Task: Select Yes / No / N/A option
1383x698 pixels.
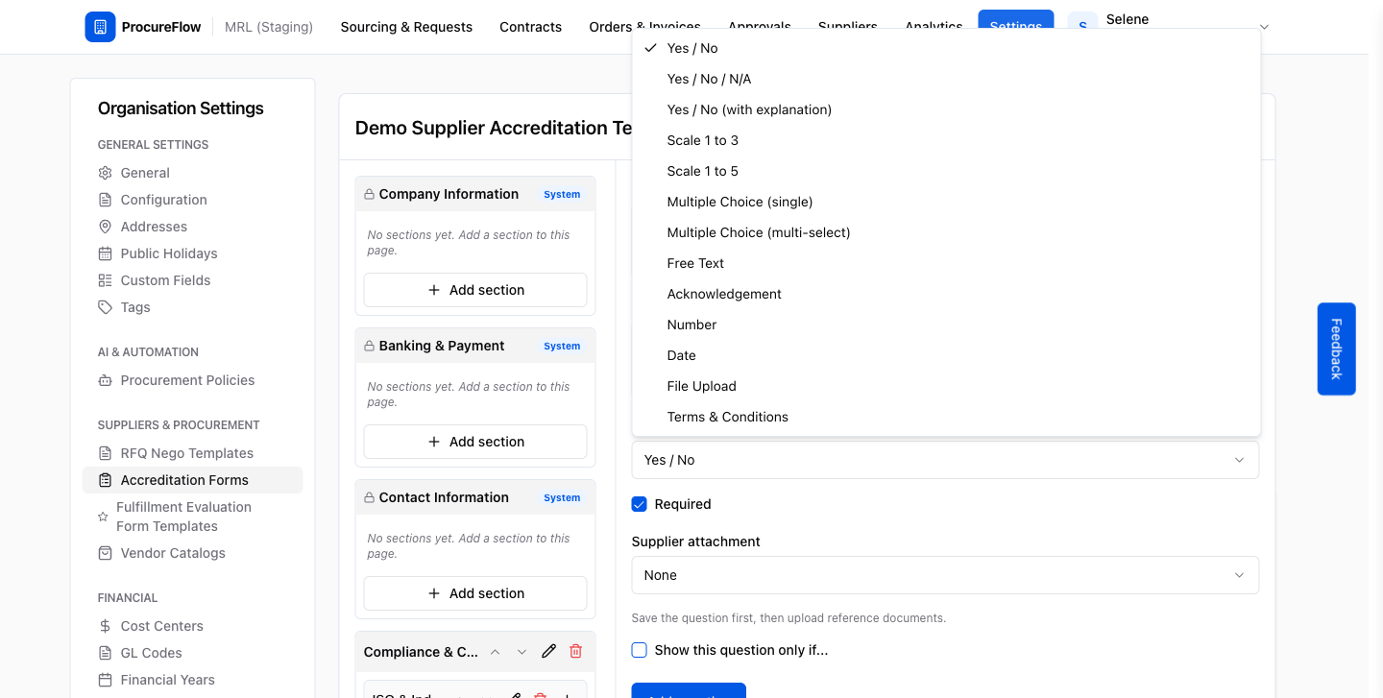Action: [946, 79]
